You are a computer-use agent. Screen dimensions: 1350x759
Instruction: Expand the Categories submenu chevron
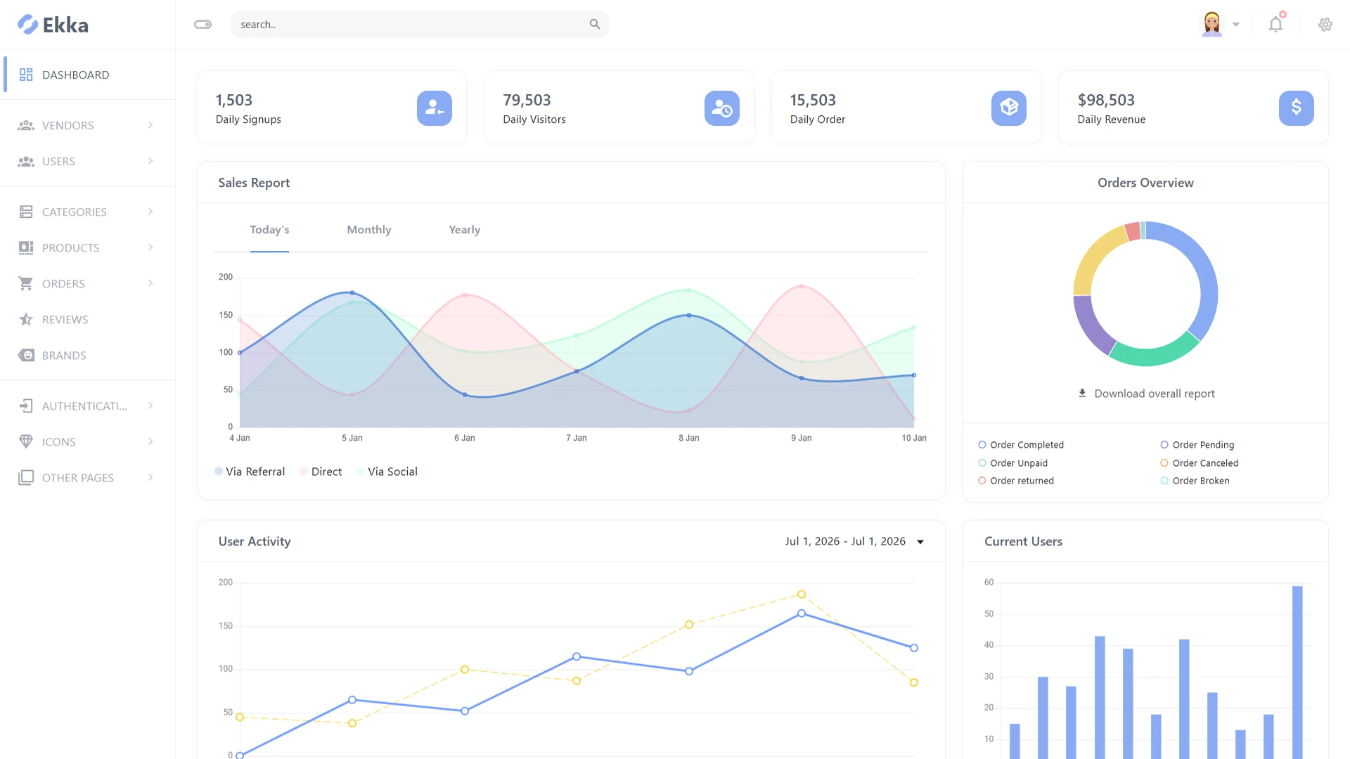[150, 212]
